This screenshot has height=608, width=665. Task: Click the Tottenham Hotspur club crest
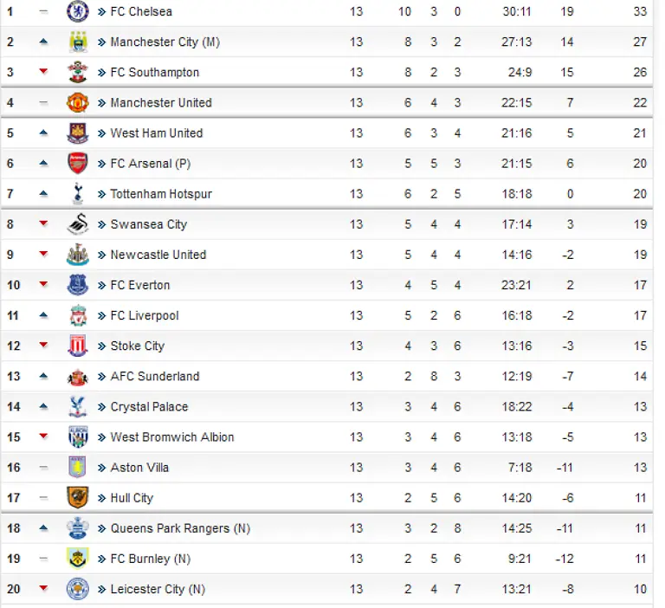[78, 194]
